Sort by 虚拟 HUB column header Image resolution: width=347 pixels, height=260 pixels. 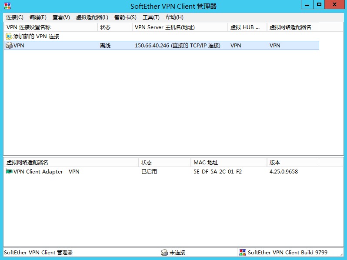pyautogui.click(x=247, y=27)
